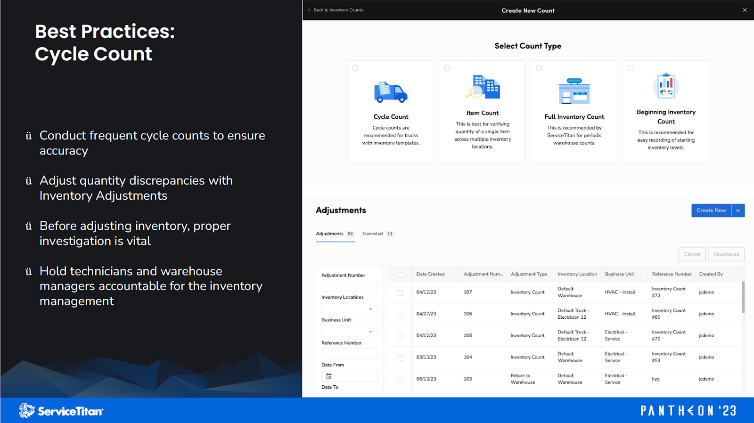Click reference Inventory Count #70

(x=669, y=335)
